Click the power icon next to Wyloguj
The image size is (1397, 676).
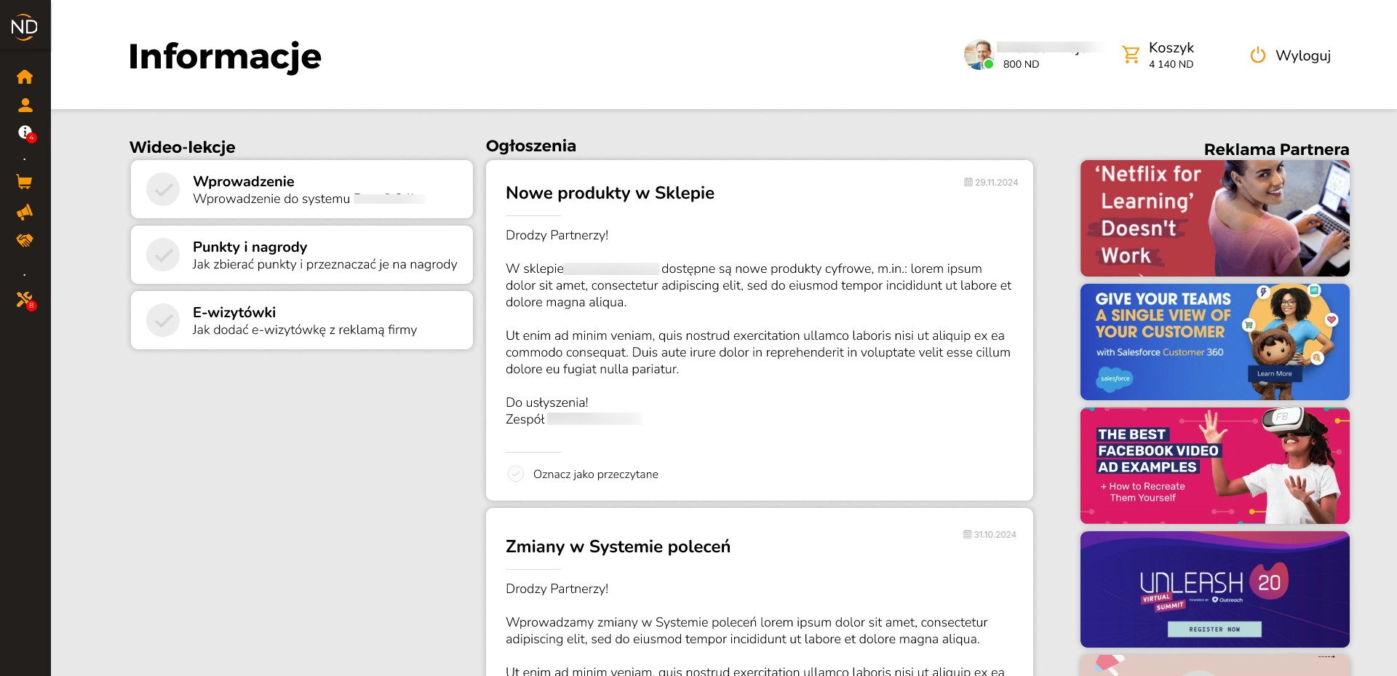tap(1258, 55)
